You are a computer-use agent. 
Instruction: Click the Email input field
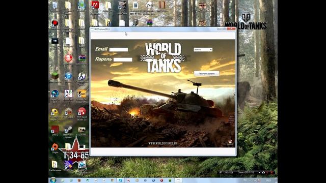(119, 50)
